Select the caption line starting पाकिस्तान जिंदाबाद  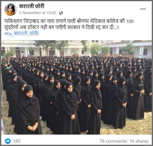point(69,21)
